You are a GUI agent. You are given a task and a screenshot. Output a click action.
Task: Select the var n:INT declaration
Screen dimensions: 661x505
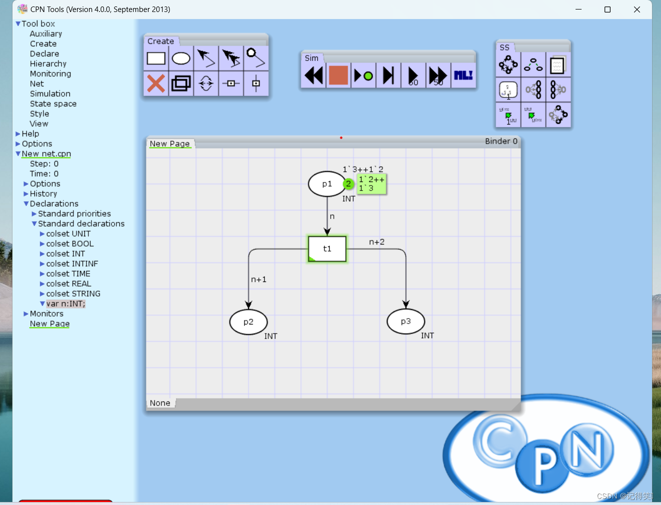point(65,303)
